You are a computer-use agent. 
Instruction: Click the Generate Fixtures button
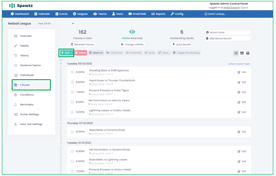(x=82, y=45)
